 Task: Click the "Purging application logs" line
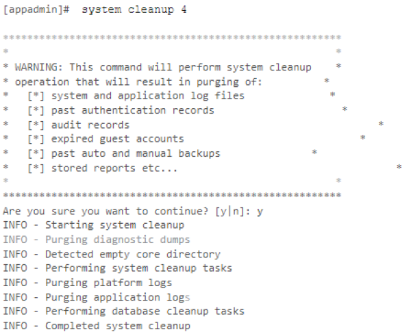(97, 298)
